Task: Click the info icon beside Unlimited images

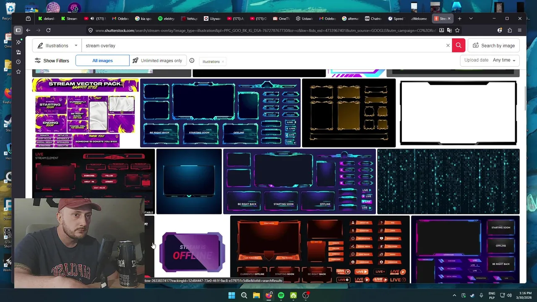Action: pyautogui.click(x=192, y=60)
